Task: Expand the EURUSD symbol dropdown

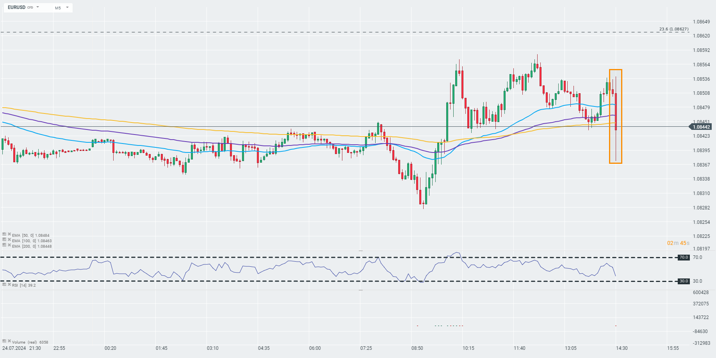Action: 38,7
